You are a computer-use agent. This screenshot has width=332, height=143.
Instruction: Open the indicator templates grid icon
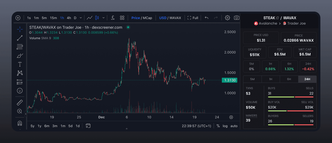click(122, 18)
